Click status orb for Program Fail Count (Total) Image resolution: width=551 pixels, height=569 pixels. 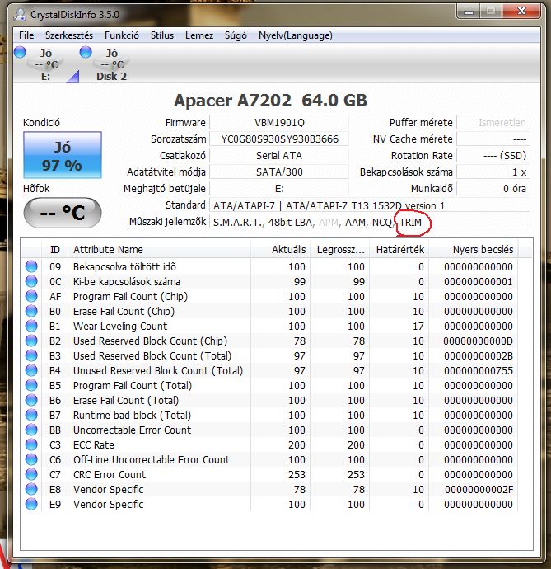click(x=31, y=385)
